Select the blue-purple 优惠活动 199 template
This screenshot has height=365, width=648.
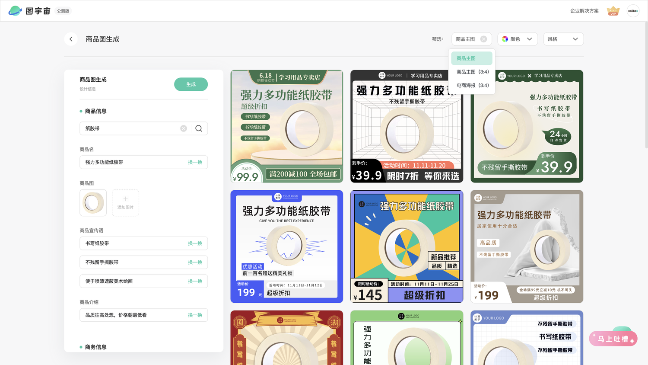[x=287, y=247]
